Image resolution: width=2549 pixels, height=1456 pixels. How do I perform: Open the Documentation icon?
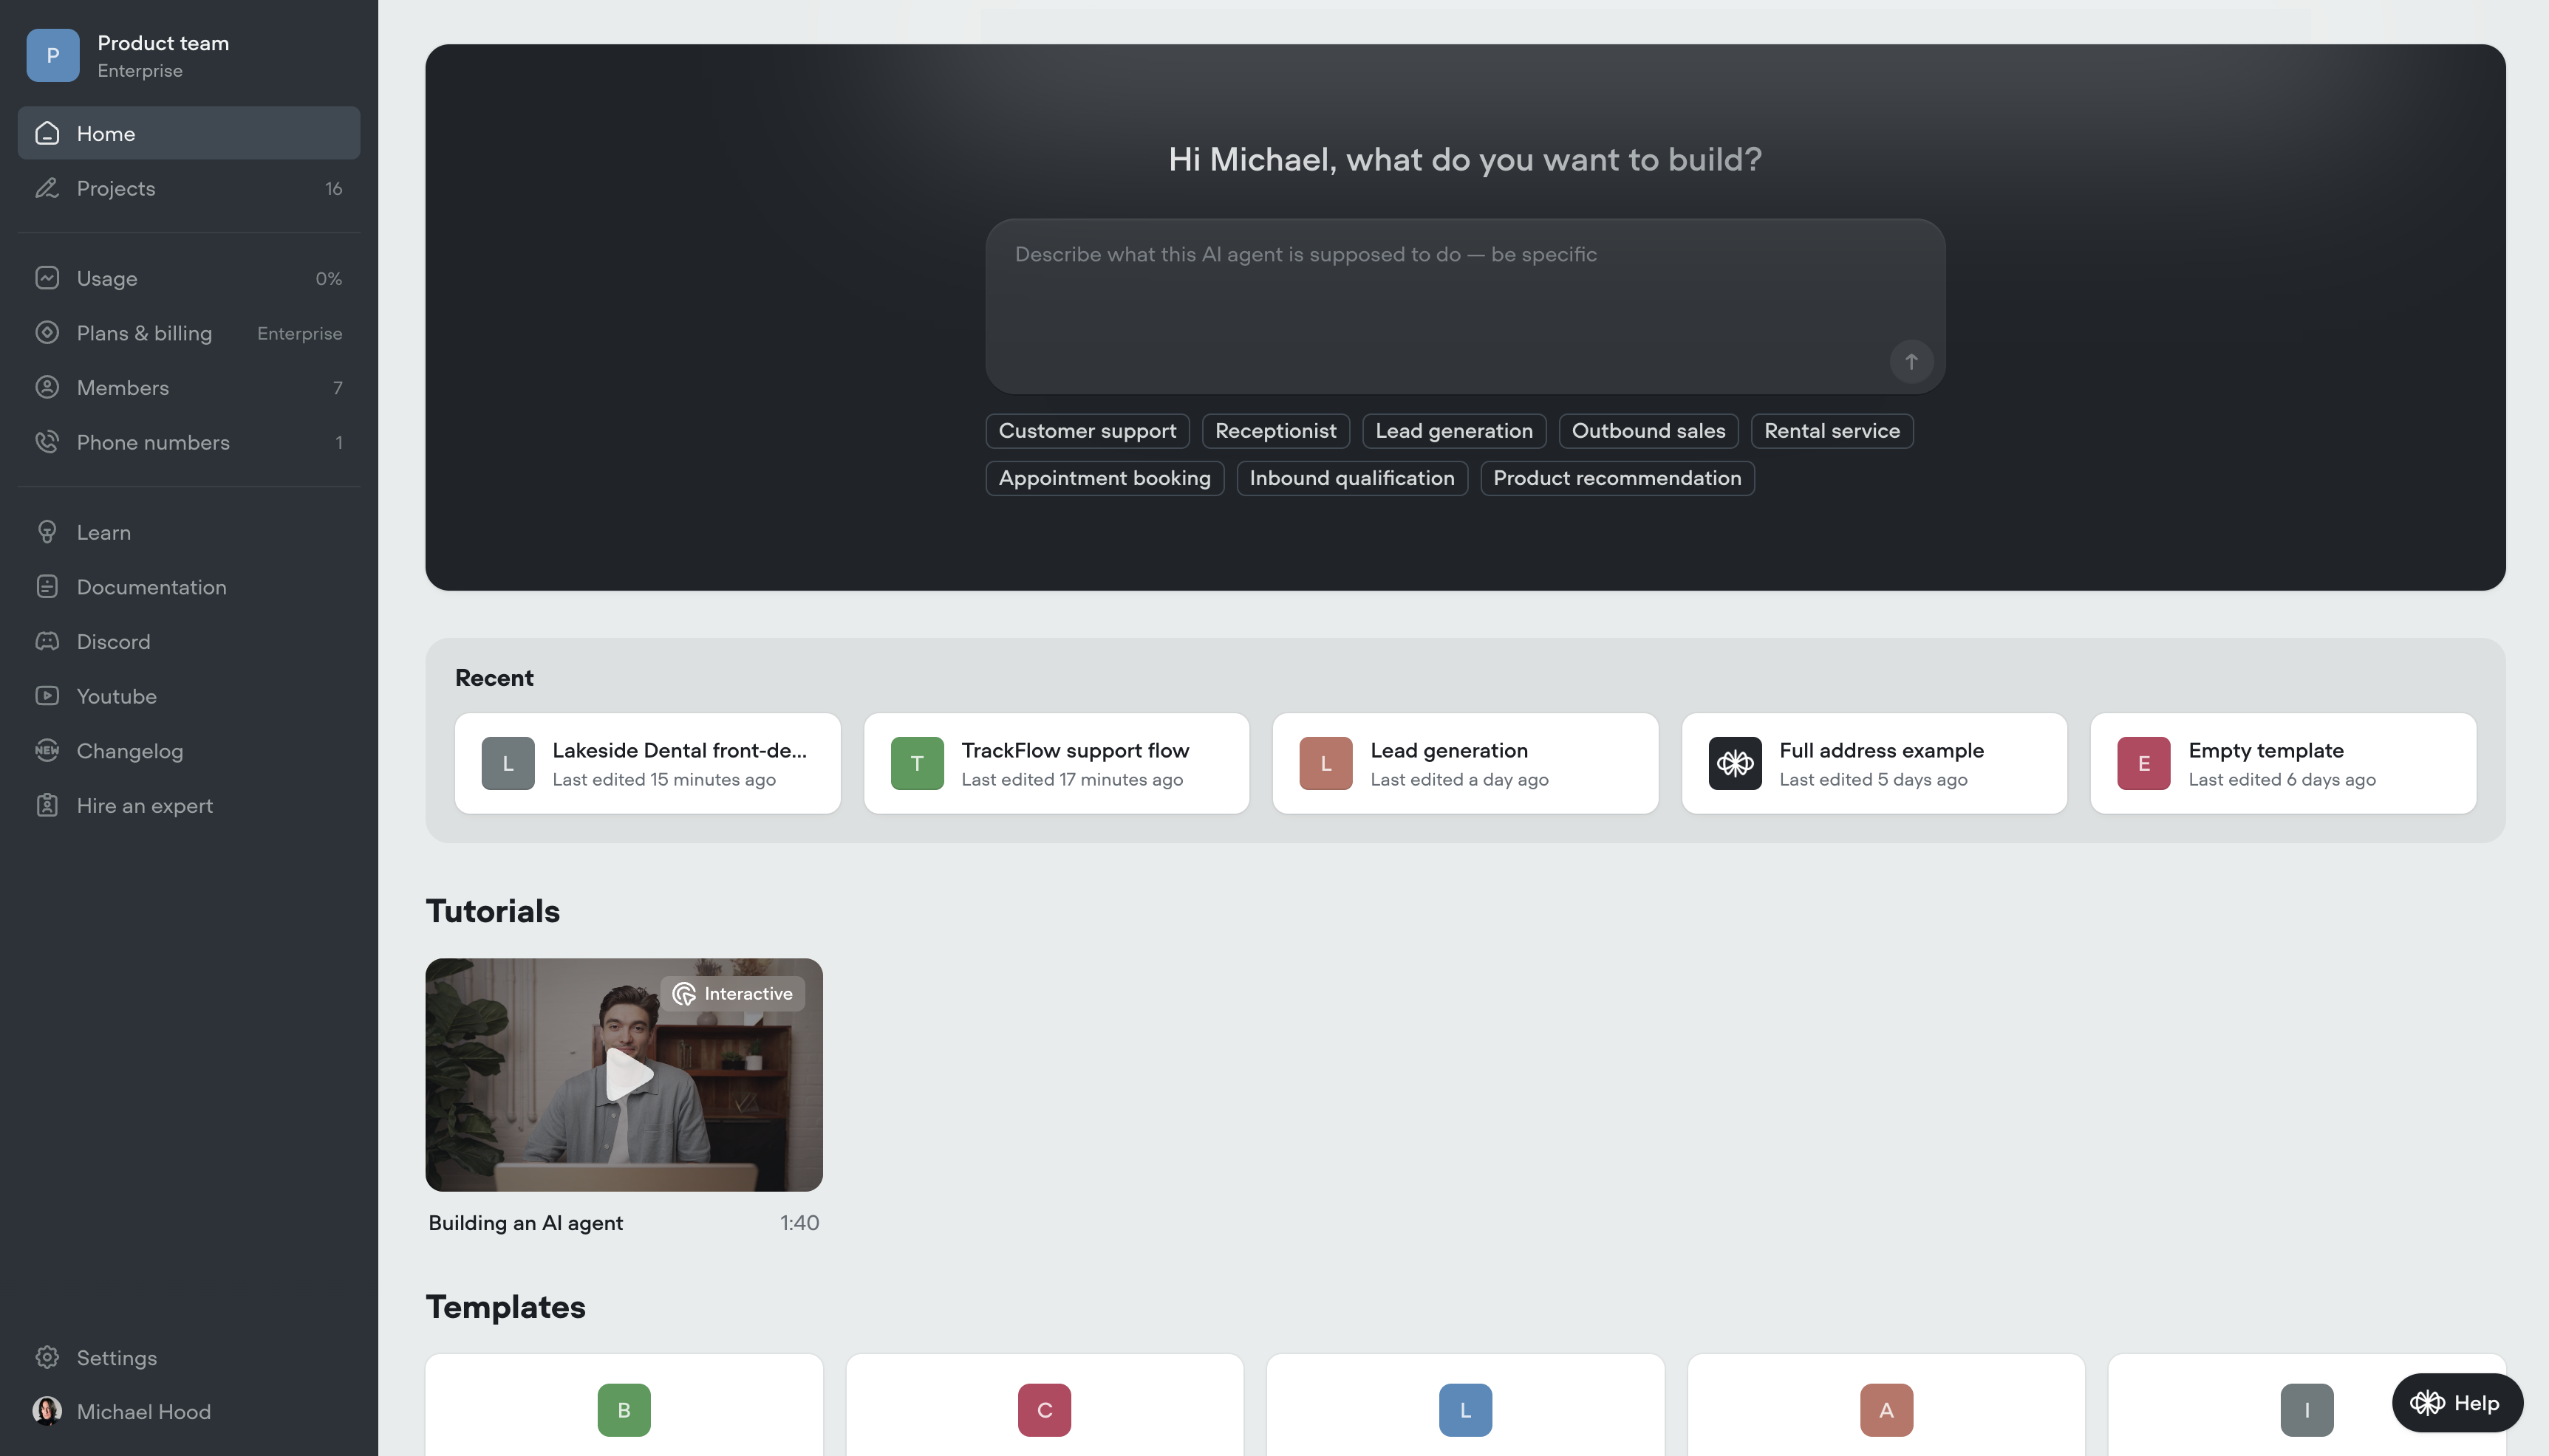(47, 586)
